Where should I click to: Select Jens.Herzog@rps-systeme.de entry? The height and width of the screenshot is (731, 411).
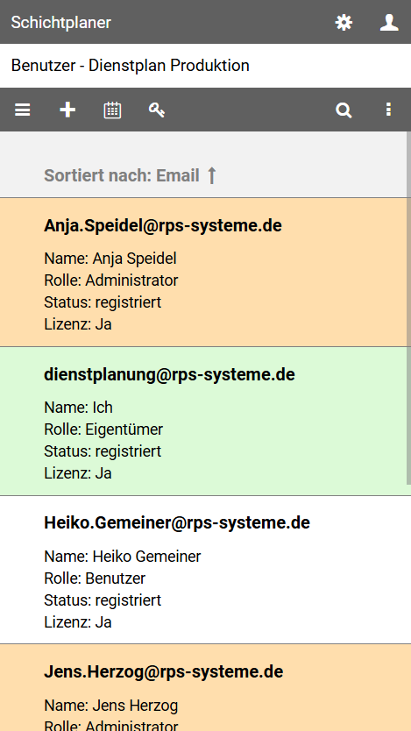click(x=203, y=688)
